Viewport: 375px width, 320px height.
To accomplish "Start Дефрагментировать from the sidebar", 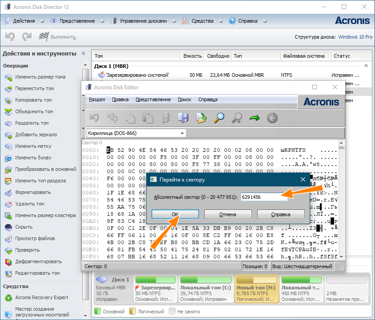I will click(38, 261).
